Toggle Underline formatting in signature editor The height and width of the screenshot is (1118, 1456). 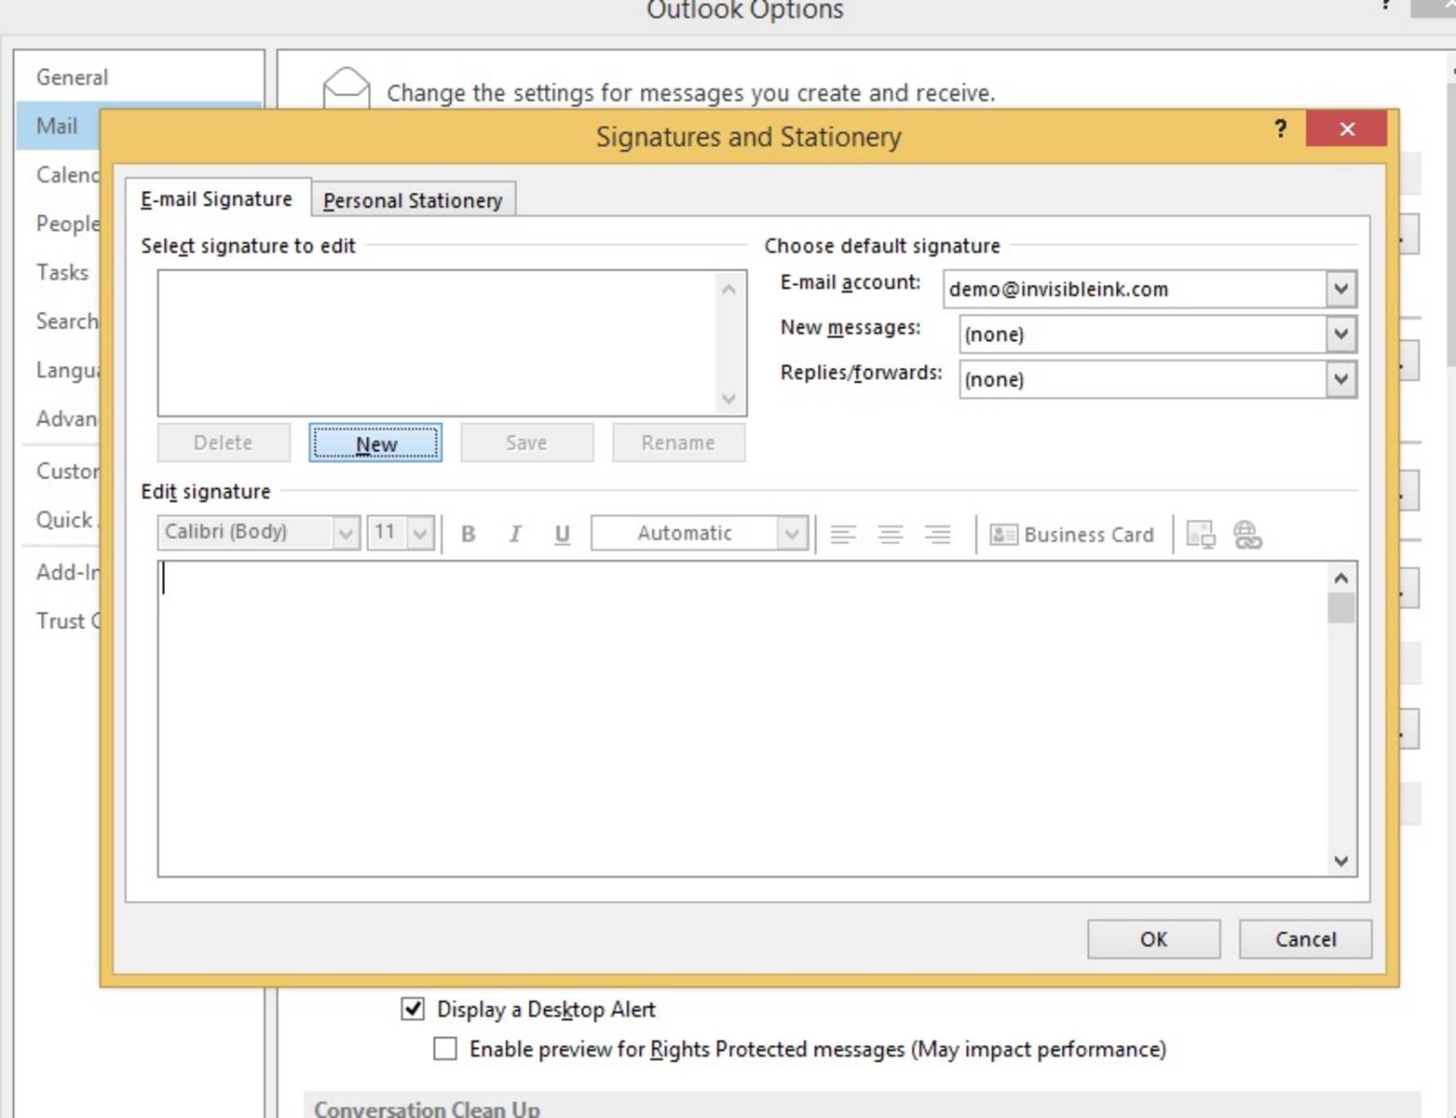point(562,534)
